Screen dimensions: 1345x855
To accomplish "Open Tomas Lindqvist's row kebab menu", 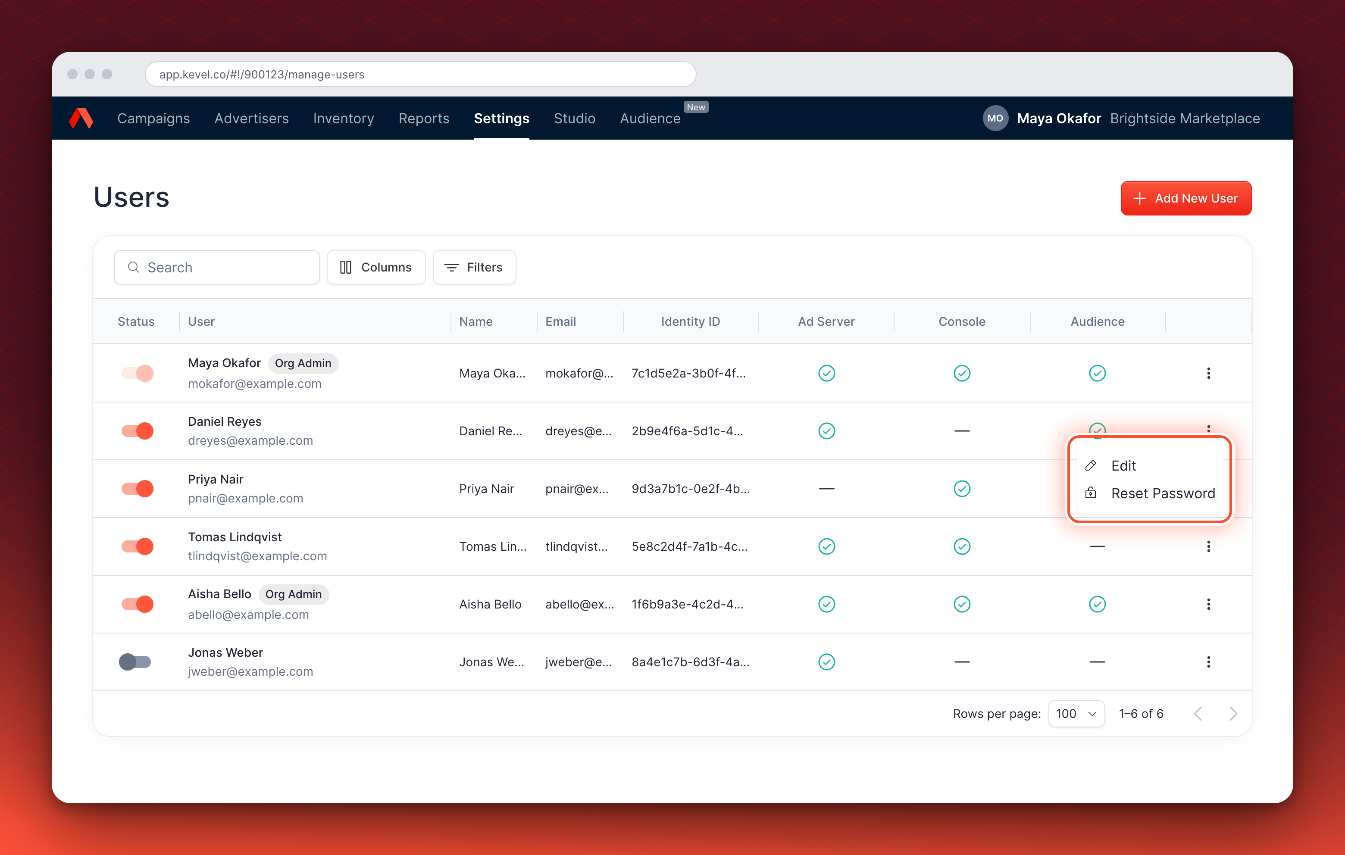I will (x=1208, y=546).
